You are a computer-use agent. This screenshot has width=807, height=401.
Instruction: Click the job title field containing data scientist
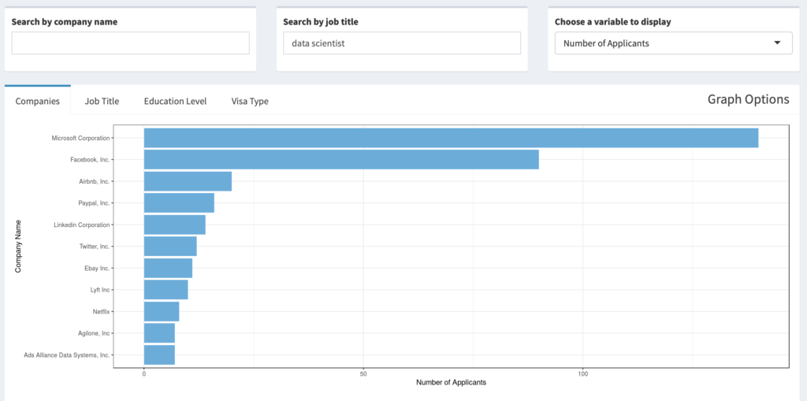click(x=402, y=43)
